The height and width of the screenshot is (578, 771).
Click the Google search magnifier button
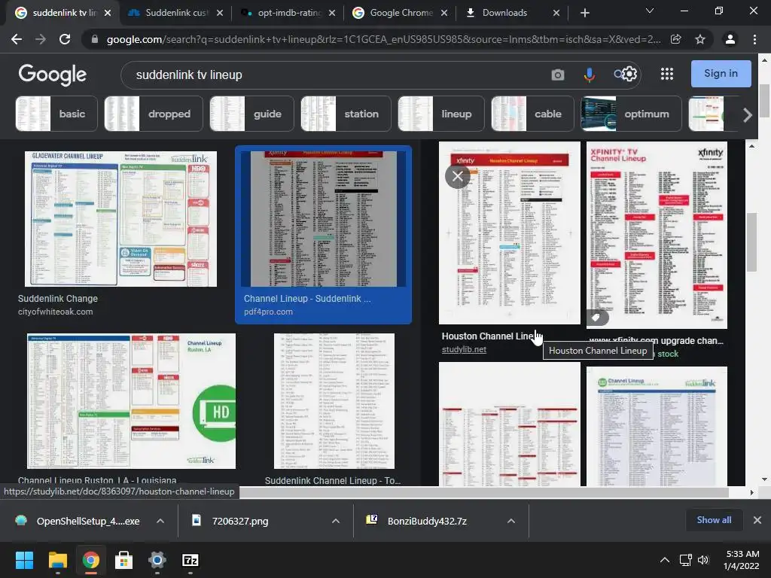(x=619, y=75)
